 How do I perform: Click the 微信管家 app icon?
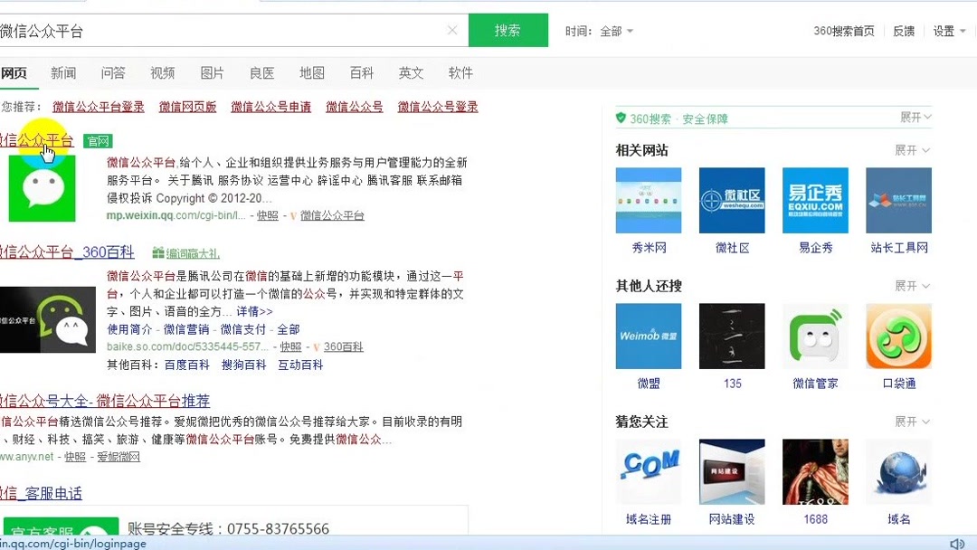[x=815, y=336]
